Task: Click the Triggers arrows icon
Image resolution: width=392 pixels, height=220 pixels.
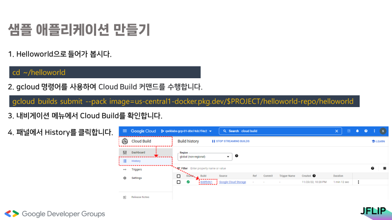Action: (125, 170)
